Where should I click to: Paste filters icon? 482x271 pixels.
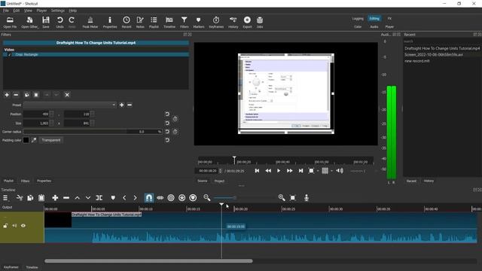point(36,95)
